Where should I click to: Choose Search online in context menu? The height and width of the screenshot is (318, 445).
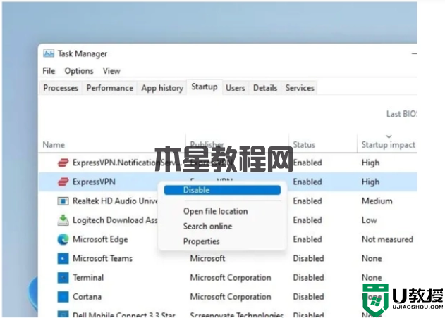[208, 227]
